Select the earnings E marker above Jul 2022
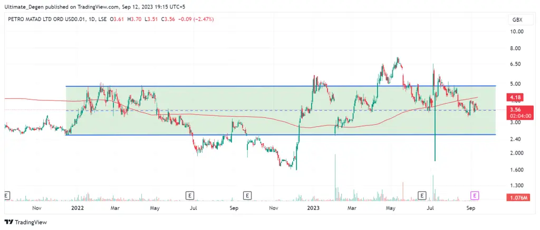Viewport: 540px width, 230px height. [189, 196]
